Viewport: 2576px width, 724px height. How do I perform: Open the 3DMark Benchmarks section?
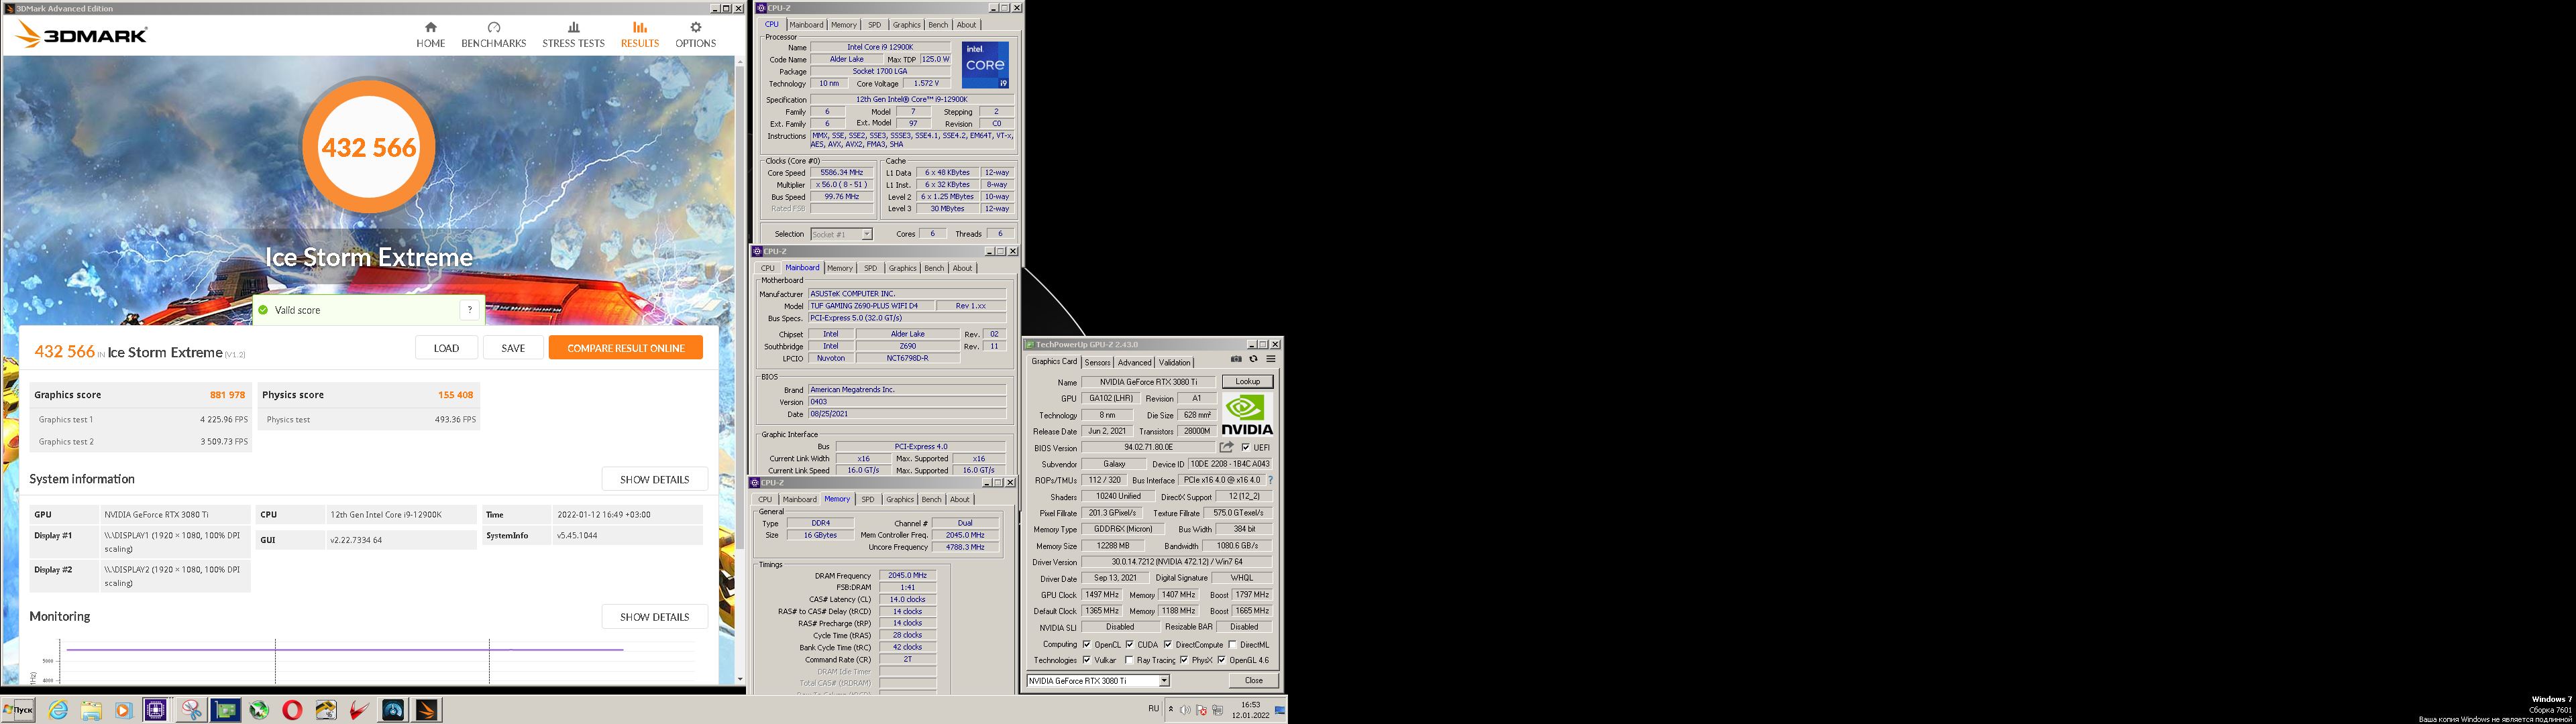point(493,35)
